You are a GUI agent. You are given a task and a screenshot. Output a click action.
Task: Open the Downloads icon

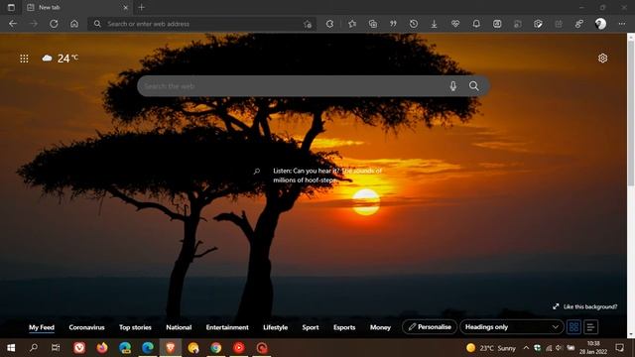435,24
